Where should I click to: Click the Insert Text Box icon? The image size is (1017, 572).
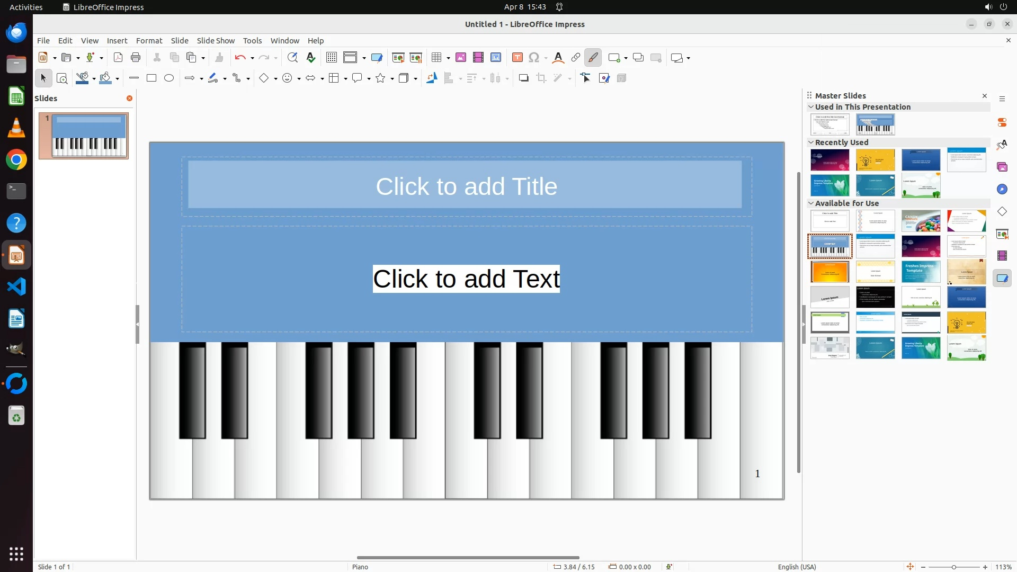(x=518, y=58)
